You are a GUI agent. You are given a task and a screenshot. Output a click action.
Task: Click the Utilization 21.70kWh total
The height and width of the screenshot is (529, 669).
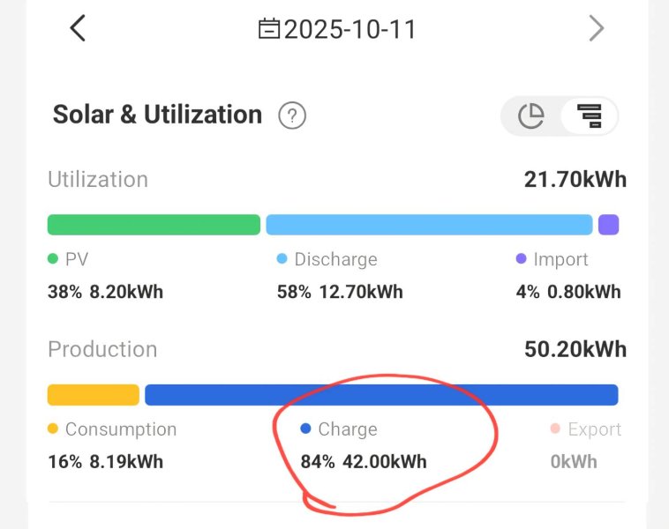575,180
